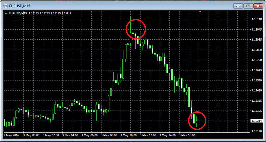Click the 3 May 12:00 time label

coord(148,135)
